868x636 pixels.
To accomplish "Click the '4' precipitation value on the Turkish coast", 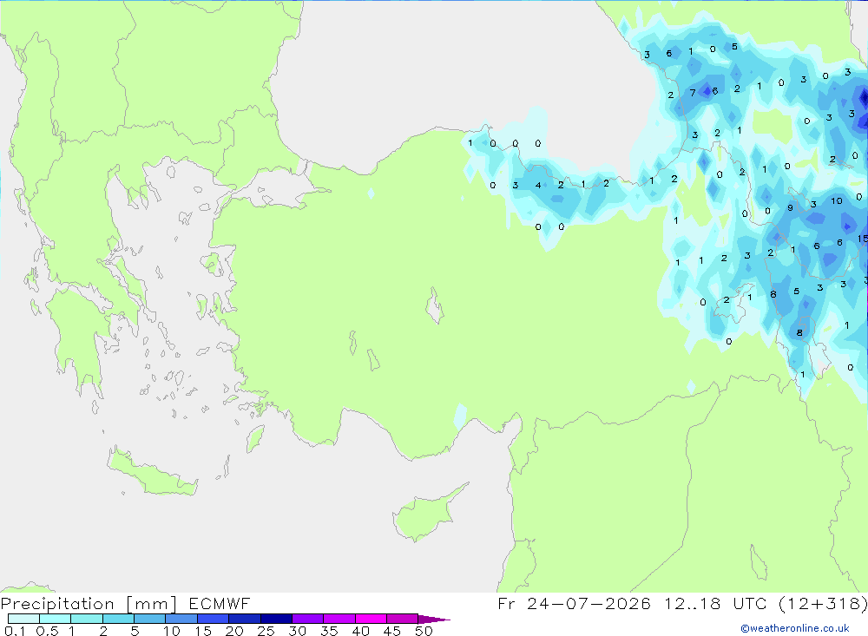I will coord(538,186).
